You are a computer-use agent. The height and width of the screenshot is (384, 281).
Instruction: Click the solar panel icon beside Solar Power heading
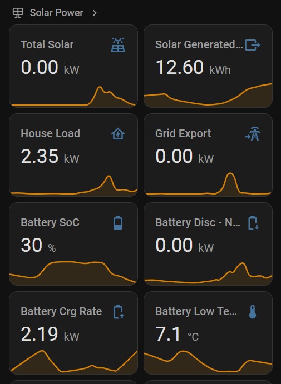coord(18,13)
